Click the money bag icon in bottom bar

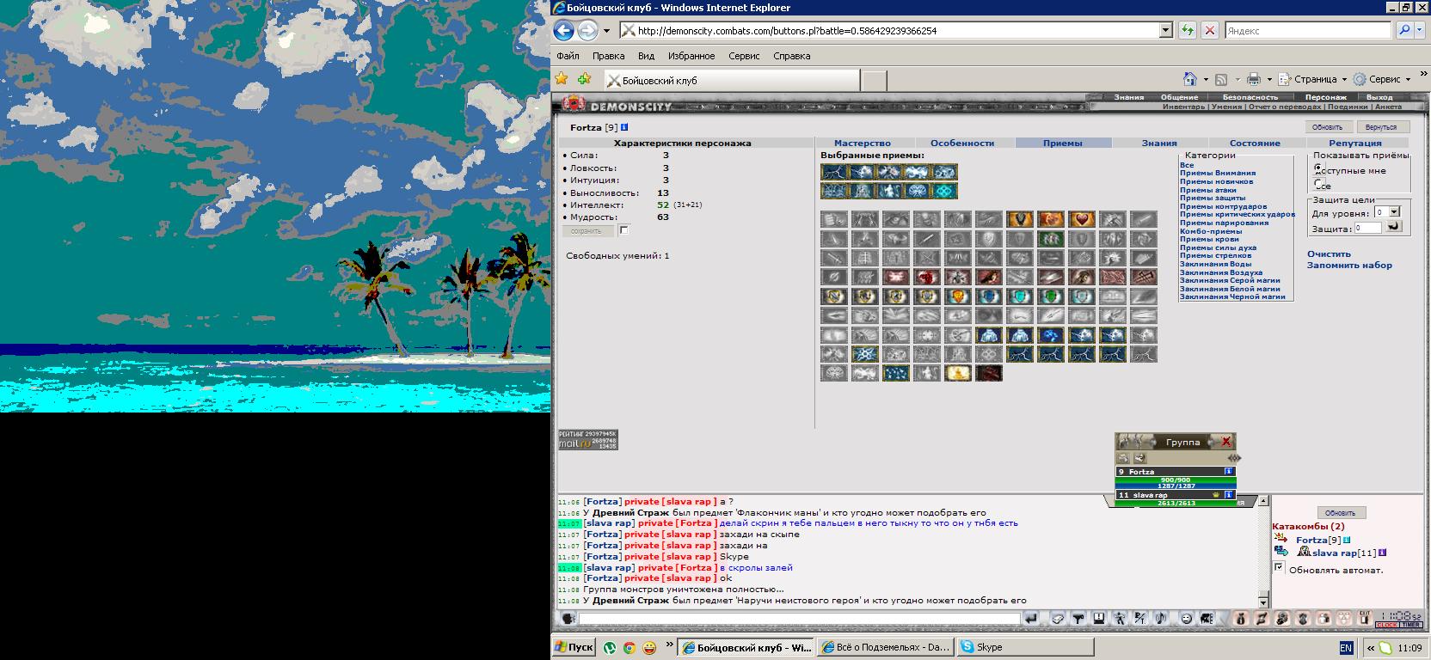pos(1241,618)
